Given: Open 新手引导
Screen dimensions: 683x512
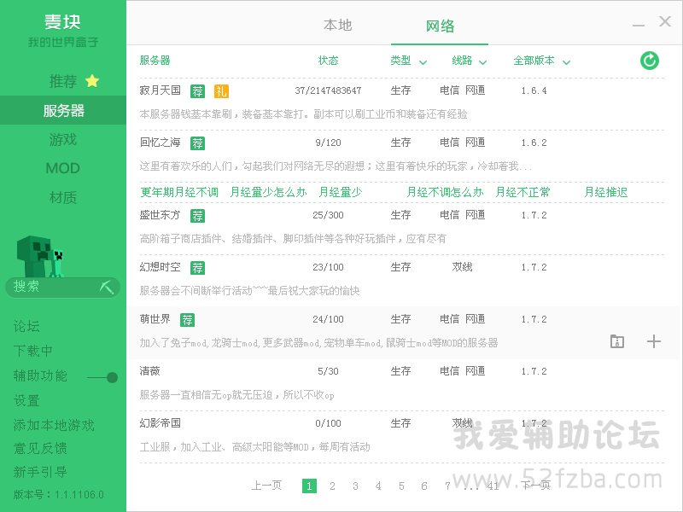Looking at the screenshot, I should click(40, 472).
